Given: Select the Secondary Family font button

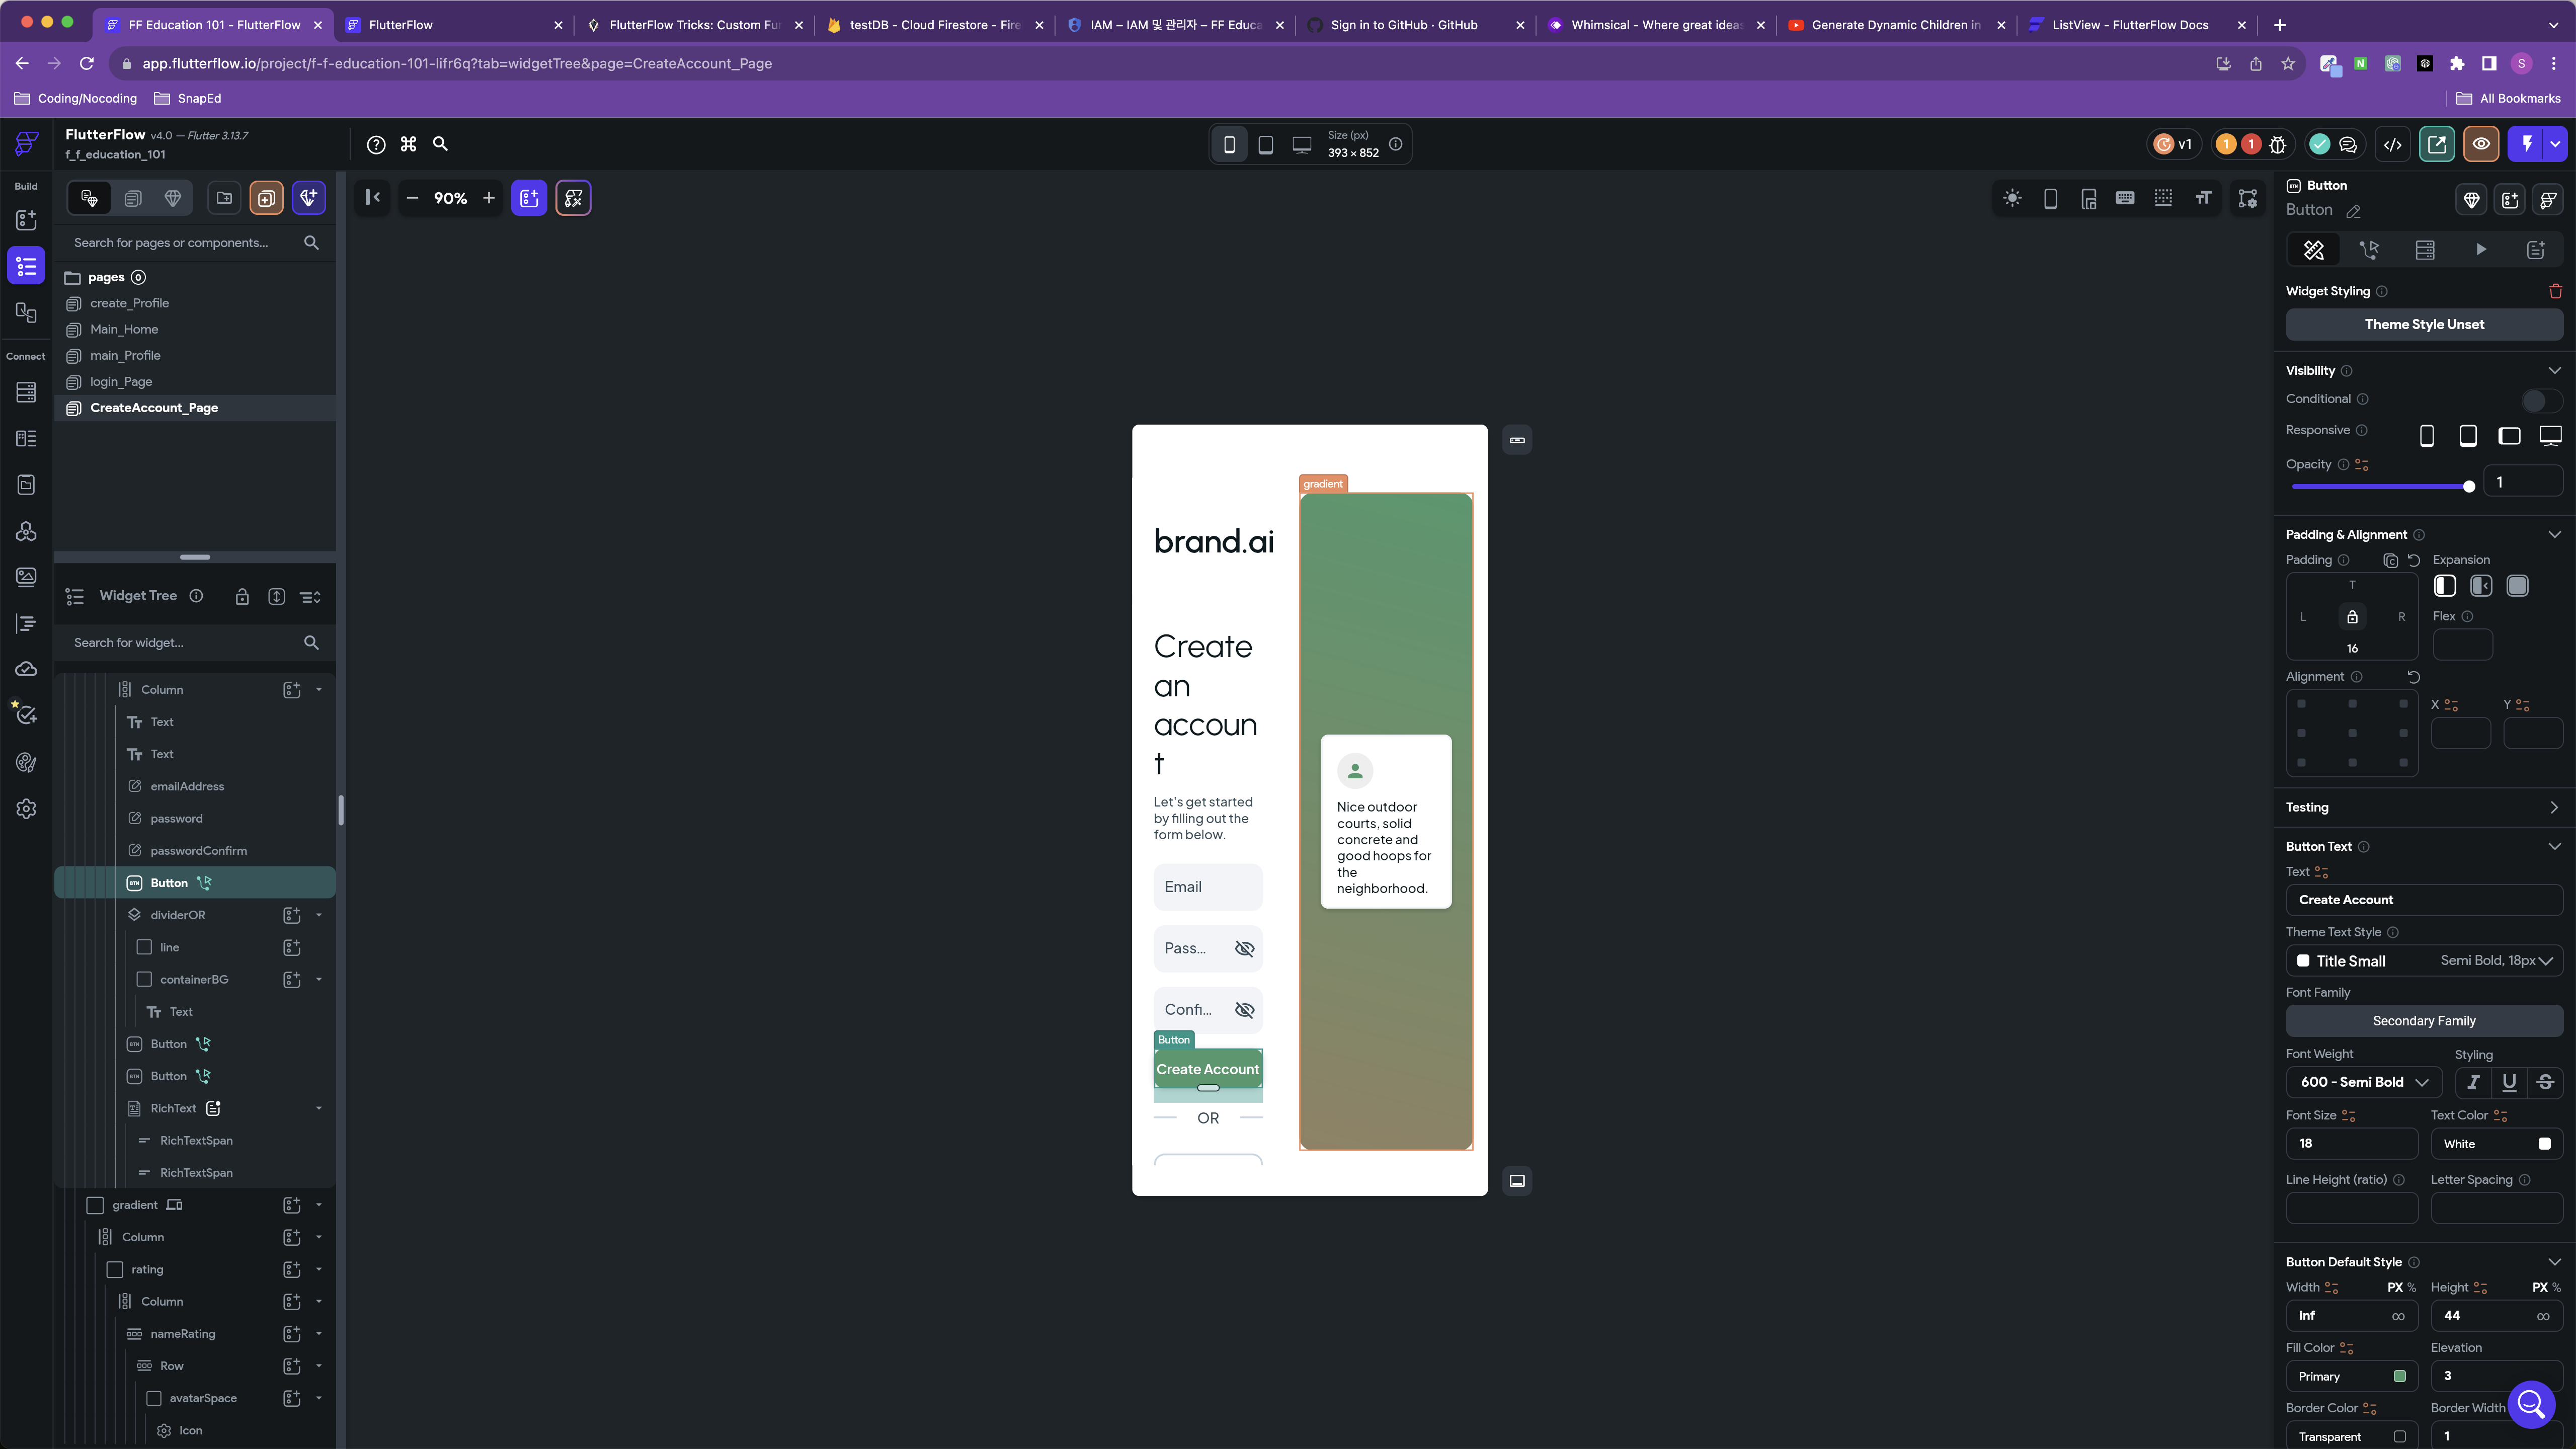Looking at the screenshot, I should pyautogui.click(x=2424, y=1020).
